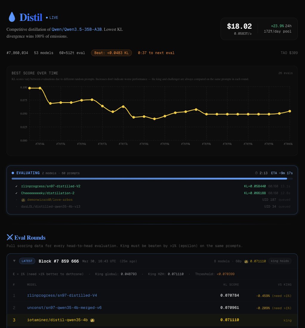The width and height of the screenshot is (305, 328).
Task: Click the '-0.209% (need >1%)' value
Action: (x=274, y=308)
